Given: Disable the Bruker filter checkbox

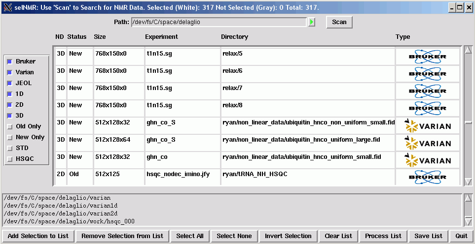Looking at the screenshot, I should tap(9, 61).
